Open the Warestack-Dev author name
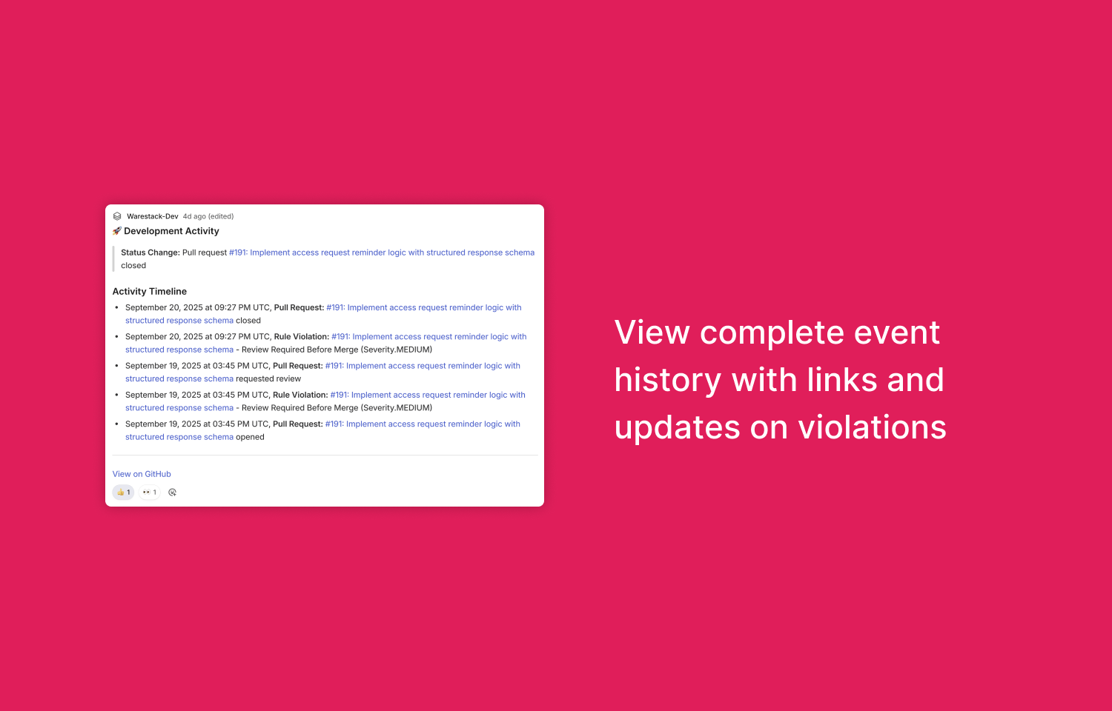The height and width of the screenshot is (711, 1112). (152, 216)
